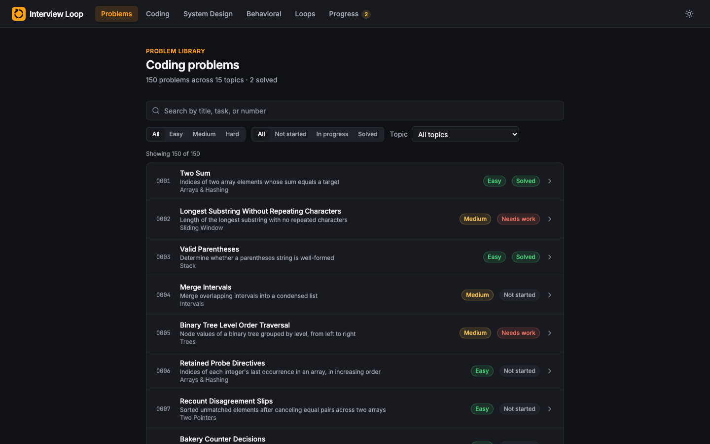Open Binary Tree Level Order Traversal title
This screenshot has height=444, width=710.
point(235,325)
